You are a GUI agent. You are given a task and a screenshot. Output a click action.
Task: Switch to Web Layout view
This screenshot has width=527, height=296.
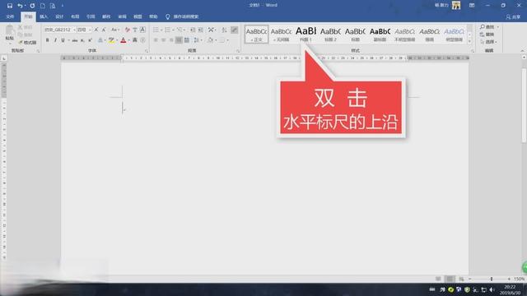coord(461,279)
